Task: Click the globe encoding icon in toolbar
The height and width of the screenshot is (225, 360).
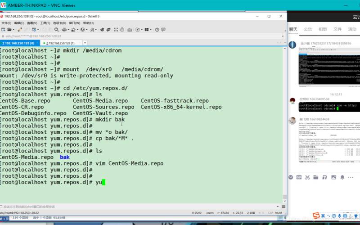Action: click(82, 30)
